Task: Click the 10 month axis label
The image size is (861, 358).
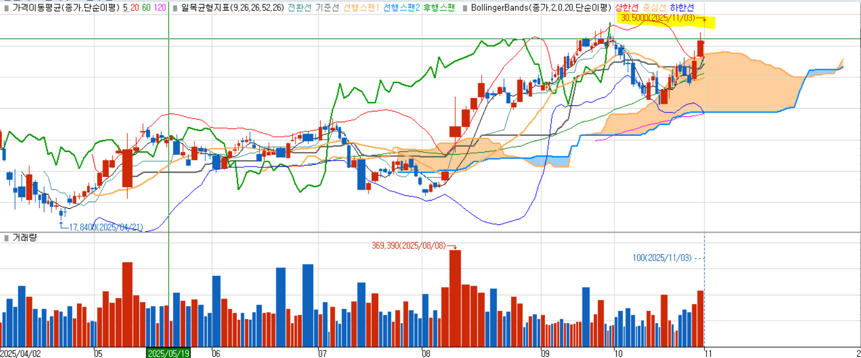Action: 618,354
